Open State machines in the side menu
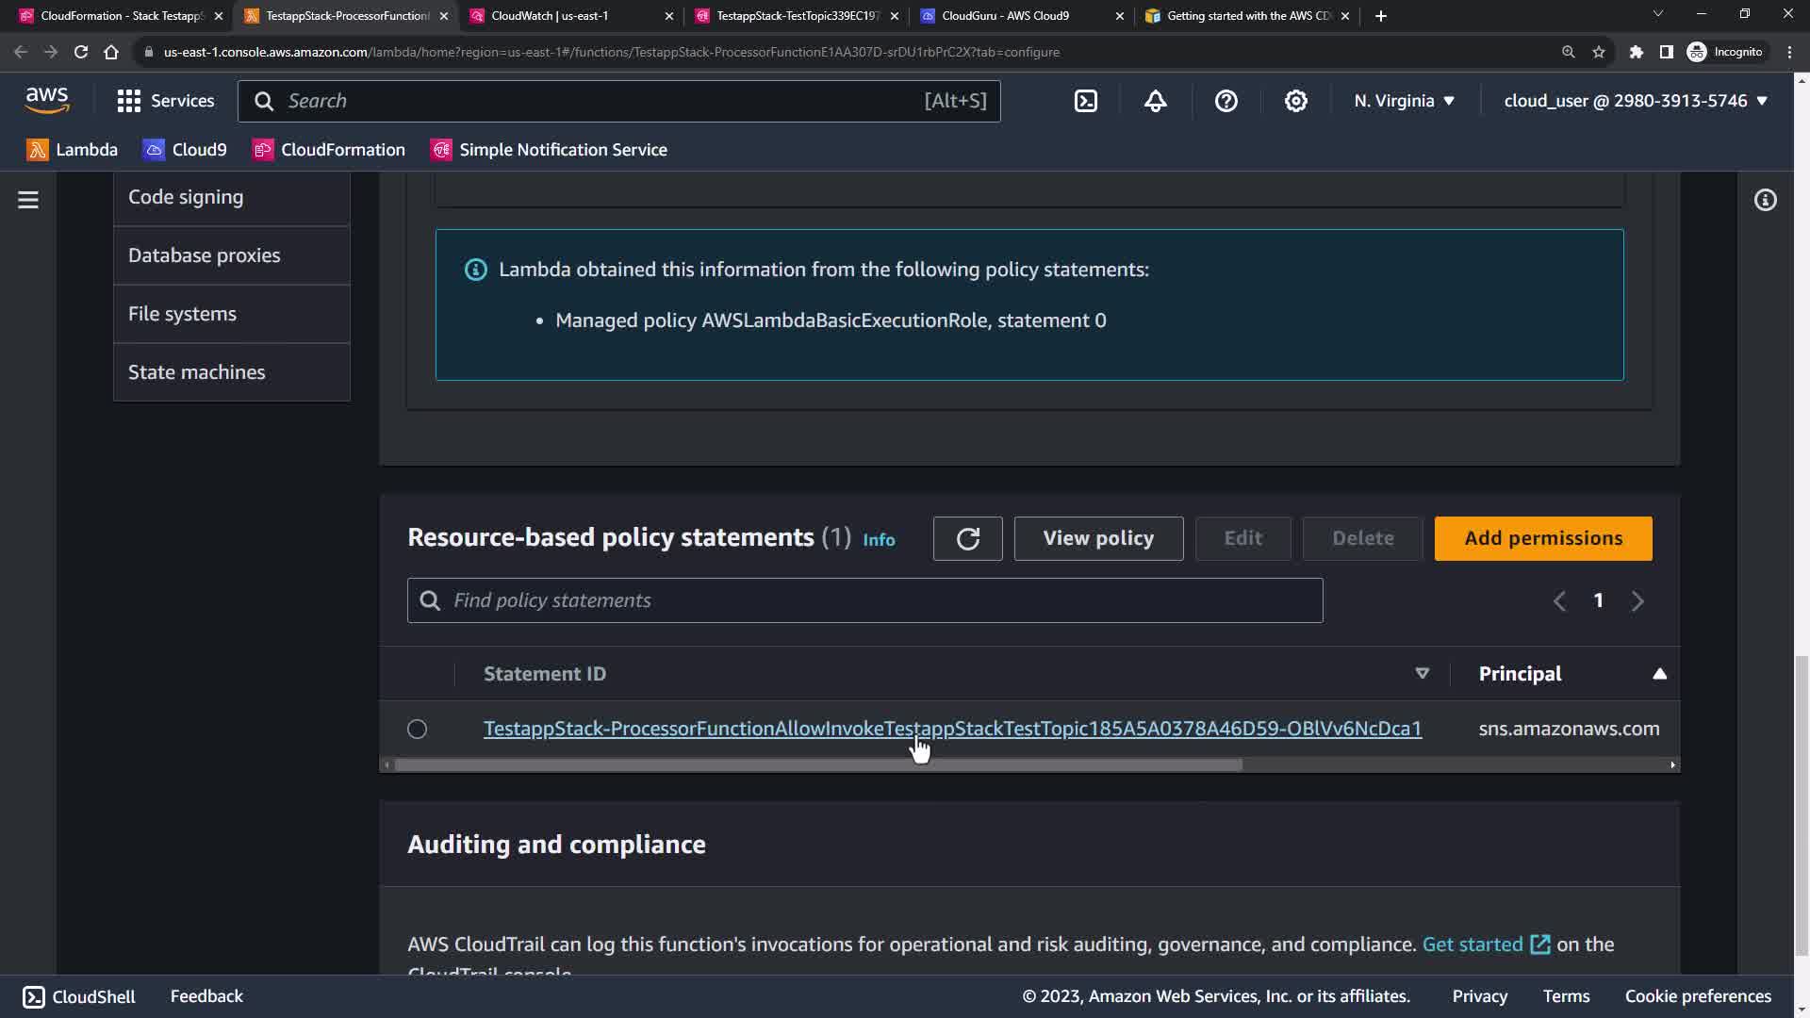1810x1018 pixels. tap(197, 372)
